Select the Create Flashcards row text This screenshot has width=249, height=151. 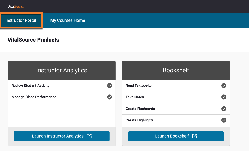click(x=140, y=109)
